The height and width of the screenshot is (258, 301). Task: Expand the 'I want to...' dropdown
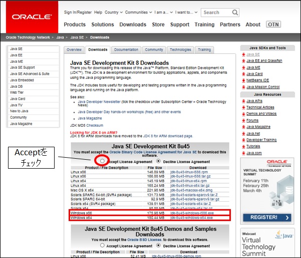click(186, 12)
